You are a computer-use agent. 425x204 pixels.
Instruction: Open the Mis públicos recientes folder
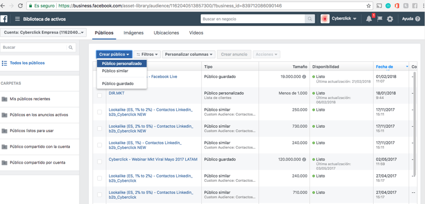(x=30, y=99)
